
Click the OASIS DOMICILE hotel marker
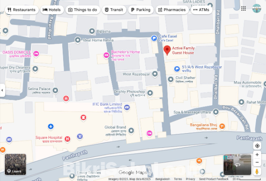[x=36, y=54]
